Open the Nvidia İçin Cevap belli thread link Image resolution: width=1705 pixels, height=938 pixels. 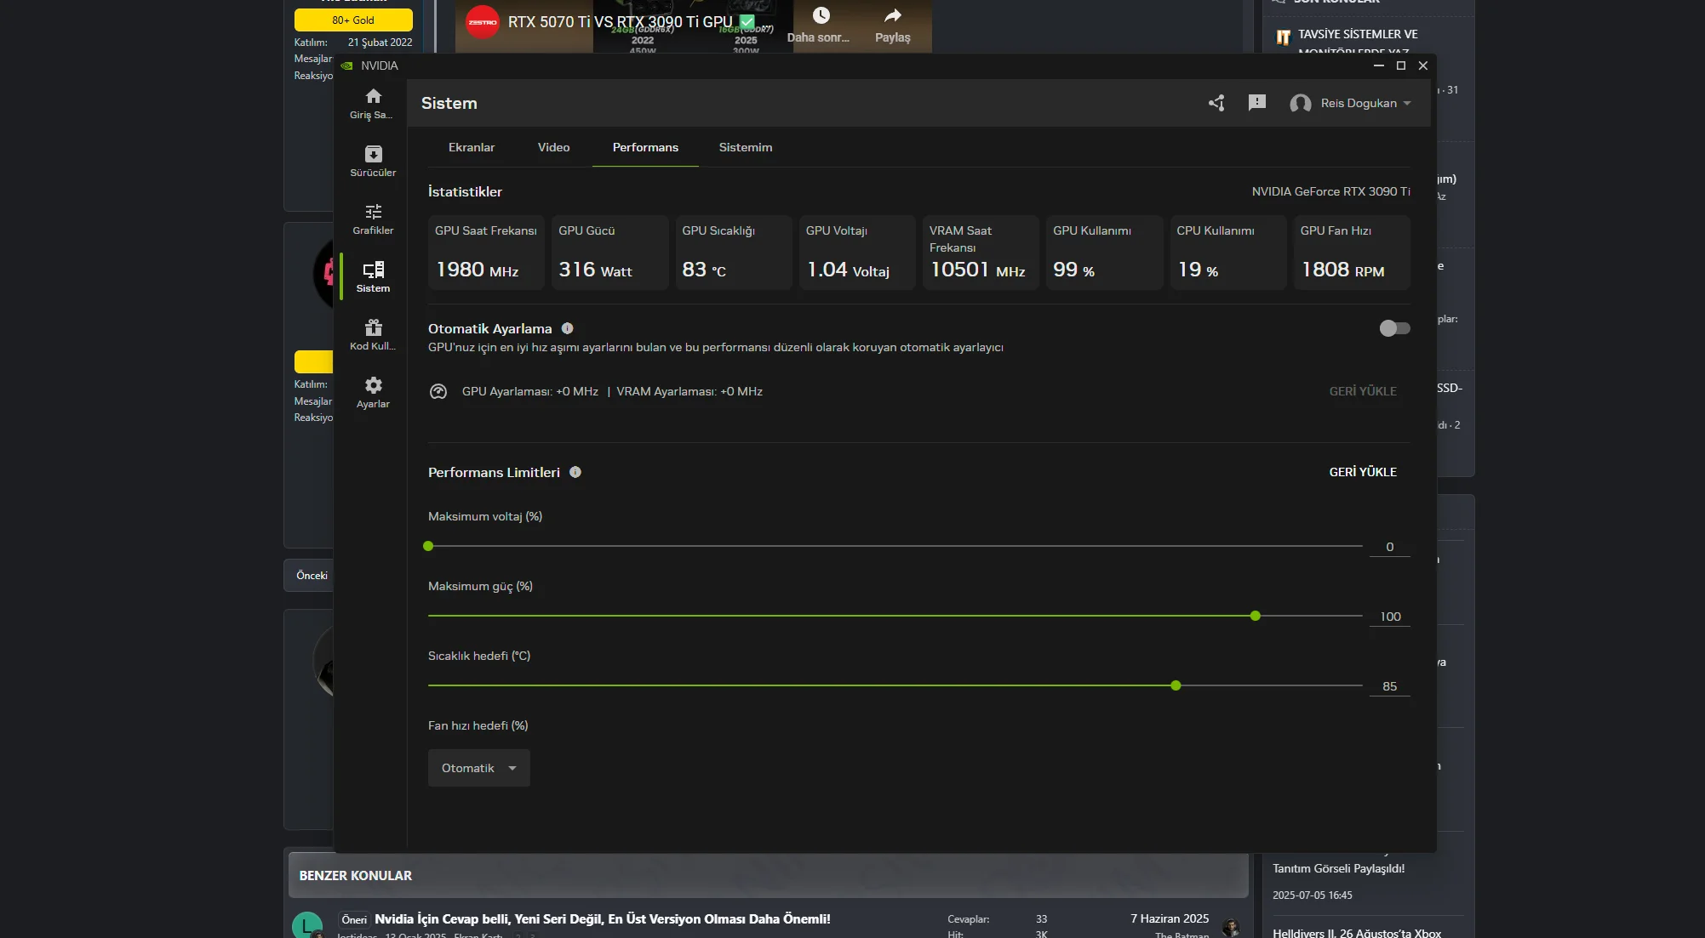pos(602,918)
